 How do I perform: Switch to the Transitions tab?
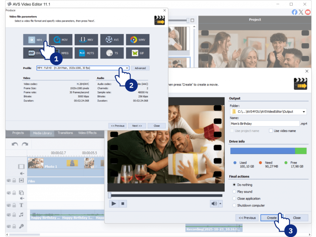point(65,133)
